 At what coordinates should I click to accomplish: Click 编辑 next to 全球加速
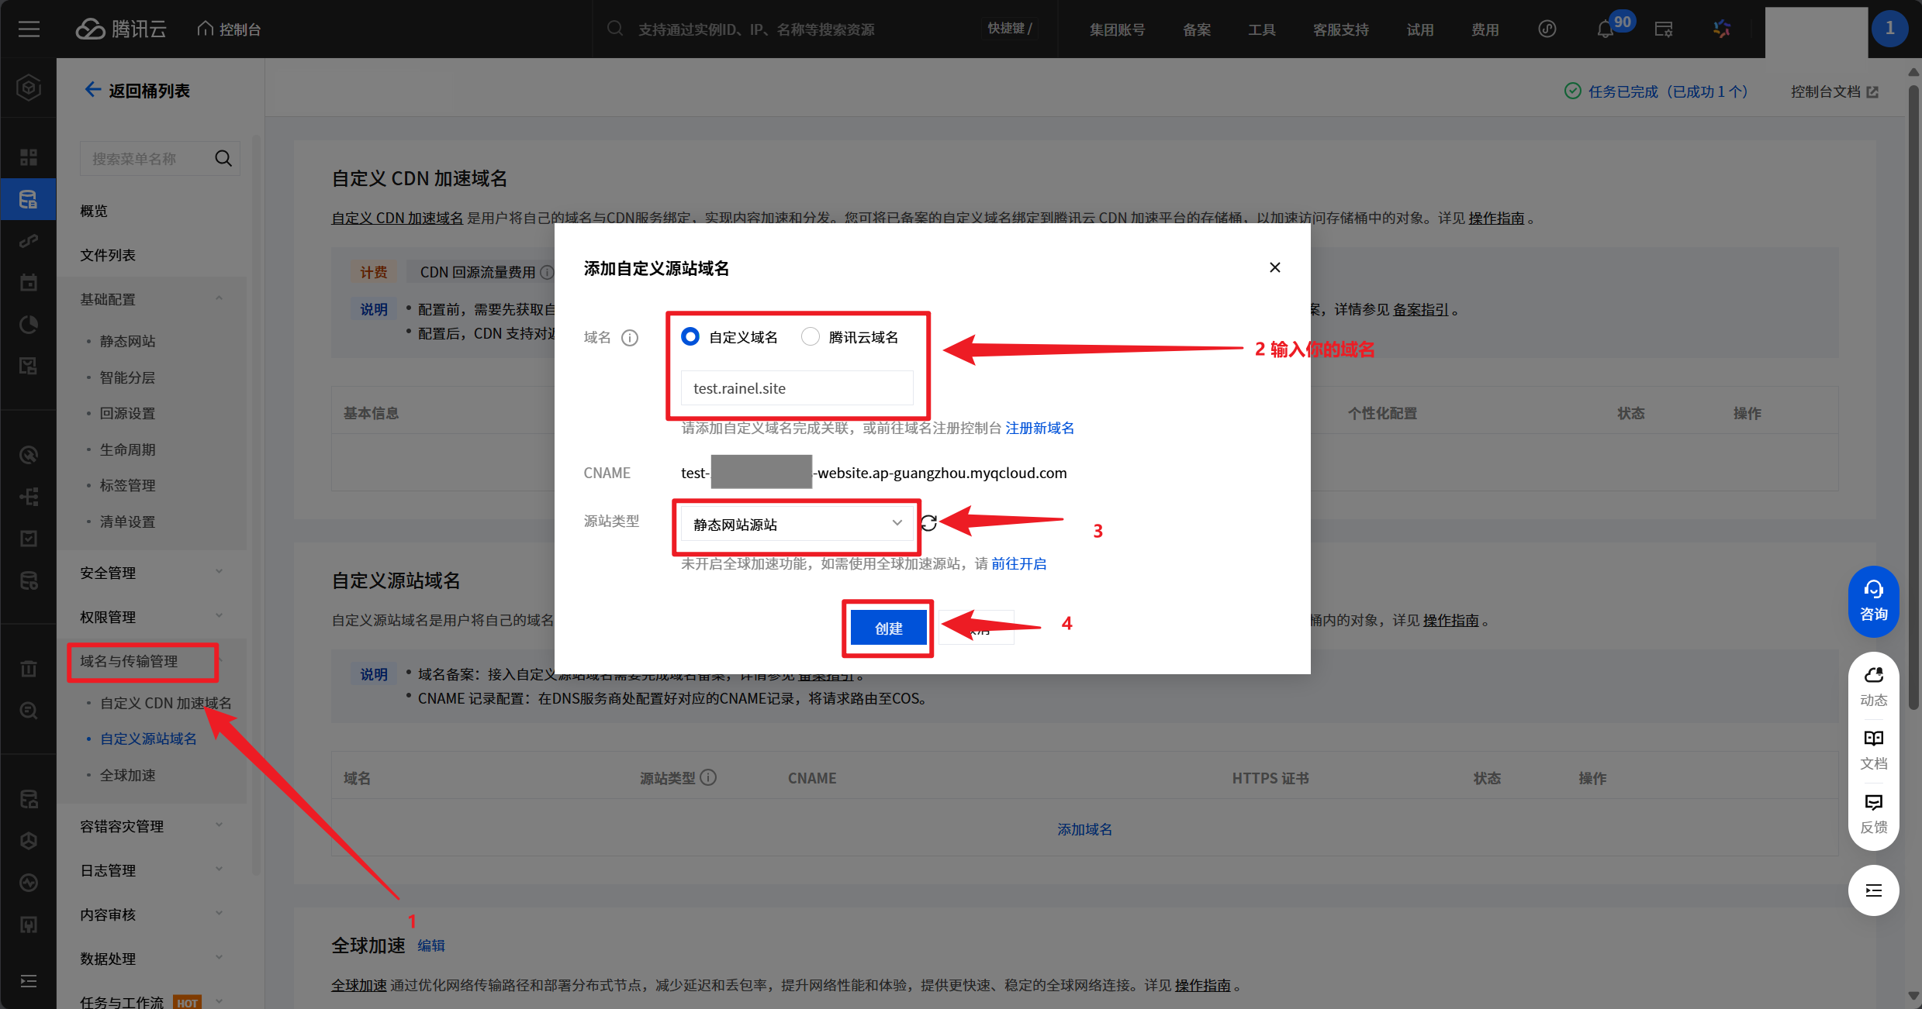[431, 945]
